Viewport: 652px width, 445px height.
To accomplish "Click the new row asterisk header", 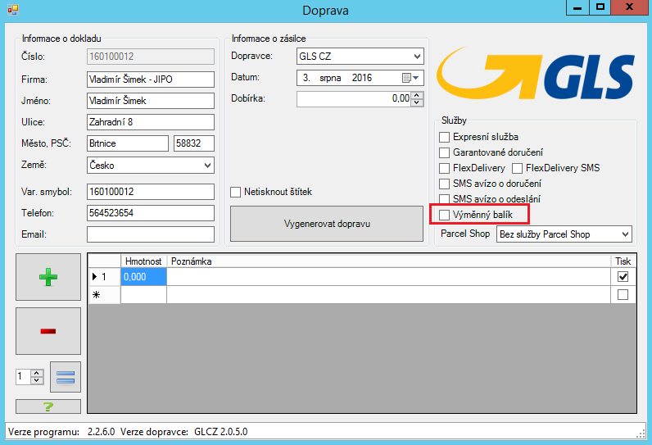I will [x=104, y=295].
